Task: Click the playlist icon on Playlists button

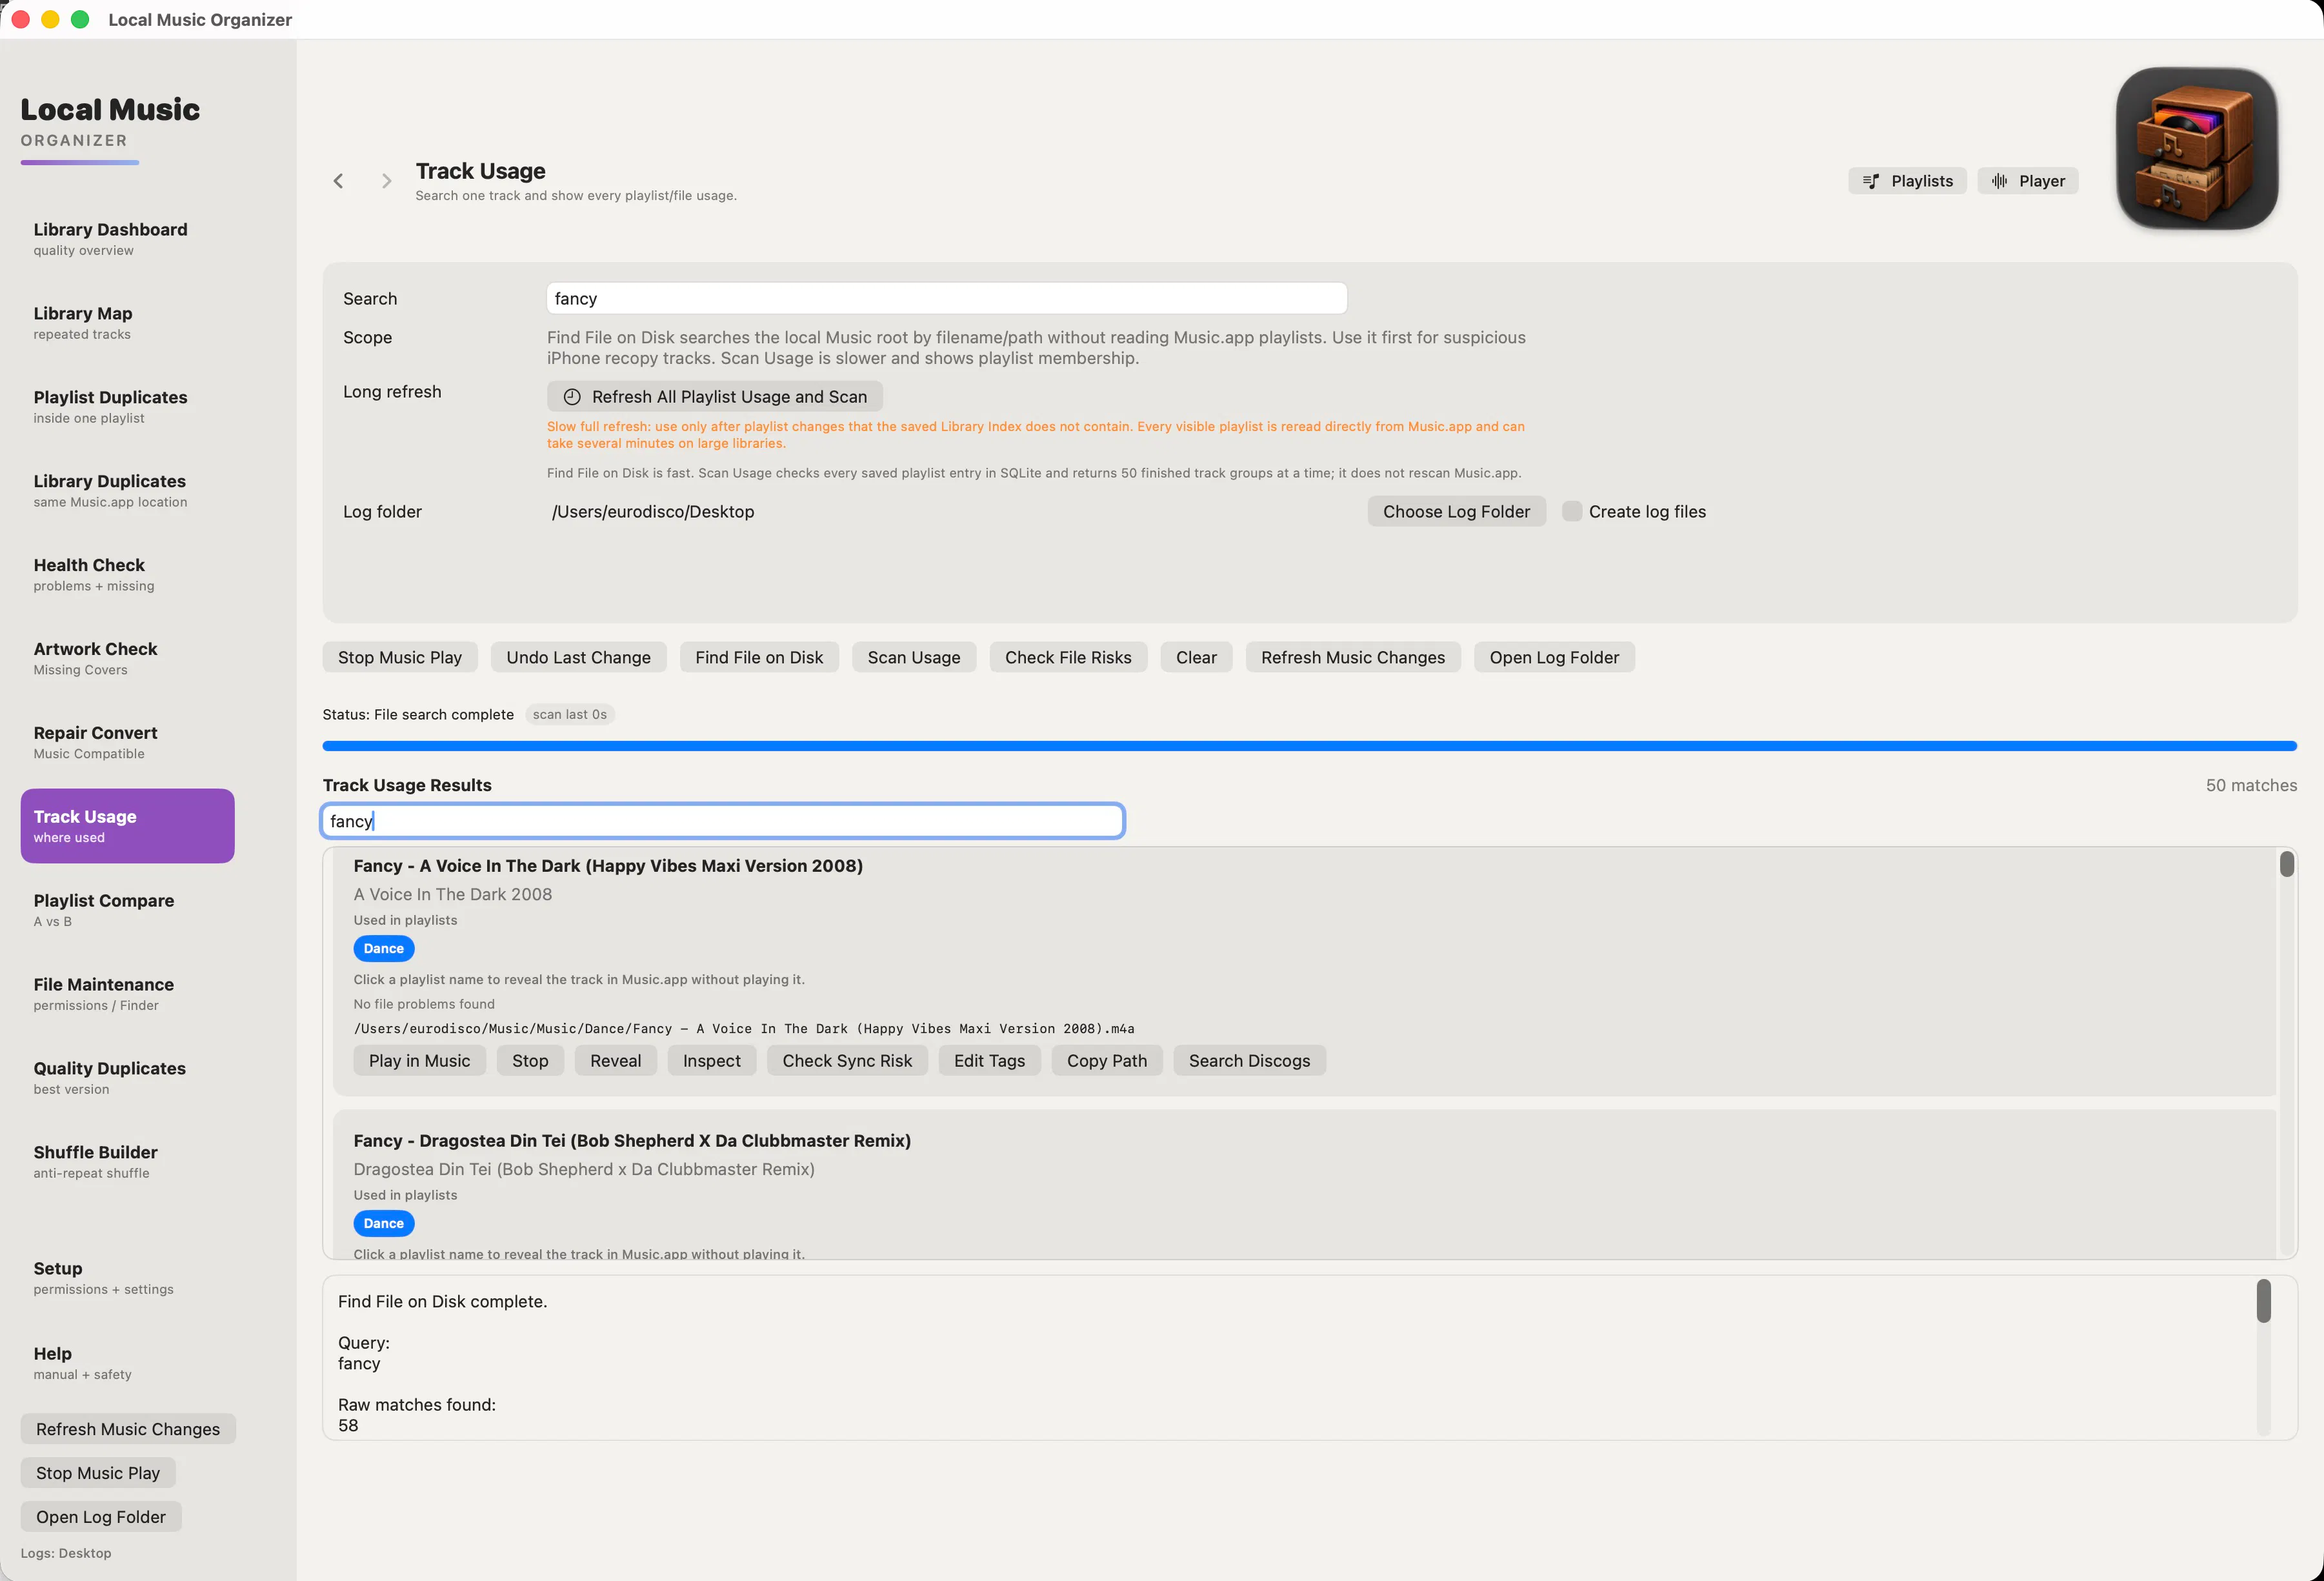Action: (1871, 181)
